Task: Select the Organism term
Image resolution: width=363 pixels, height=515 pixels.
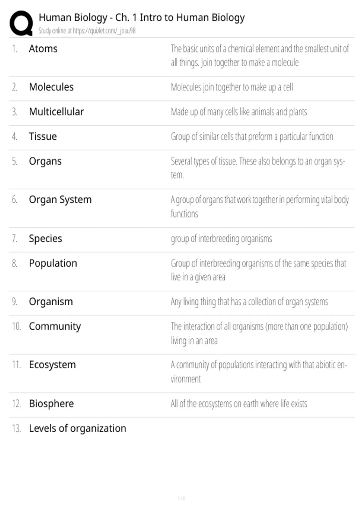Action: coord(51,302)
